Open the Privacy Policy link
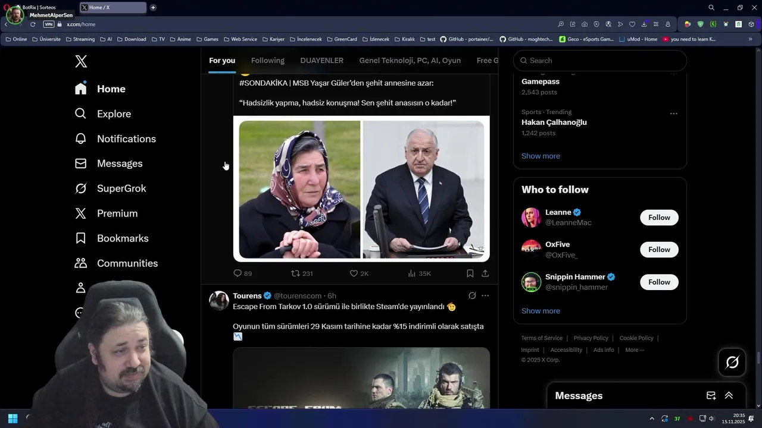This screenshot has width=762, height=428. 591,338
